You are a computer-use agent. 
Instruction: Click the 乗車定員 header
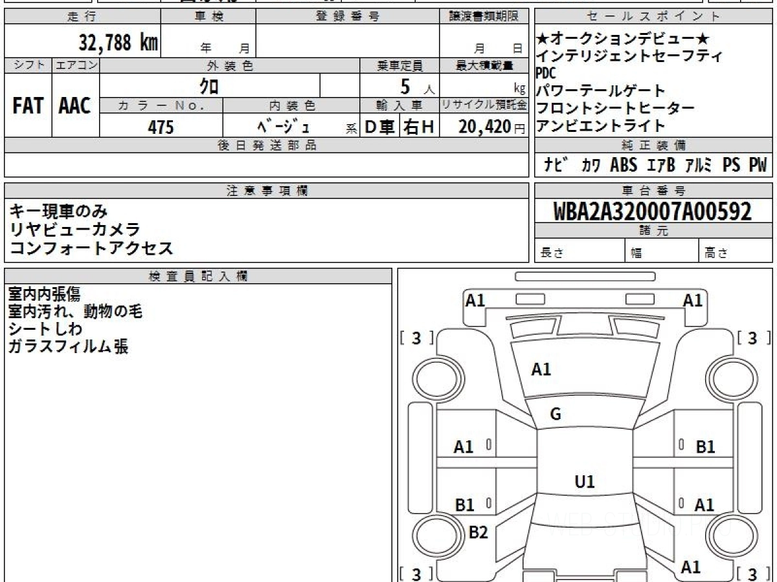coord(400,65)
